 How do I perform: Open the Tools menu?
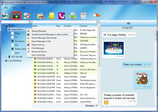pyautogui.click(x=14, y=8)
